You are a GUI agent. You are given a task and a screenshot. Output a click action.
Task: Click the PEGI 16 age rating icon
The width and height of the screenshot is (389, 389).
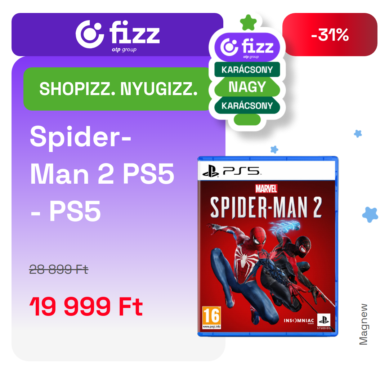[x=212, y=318]
